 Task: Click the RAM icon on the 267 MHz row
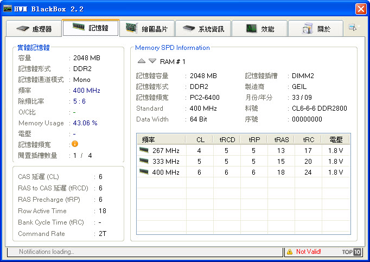[144, 150]
